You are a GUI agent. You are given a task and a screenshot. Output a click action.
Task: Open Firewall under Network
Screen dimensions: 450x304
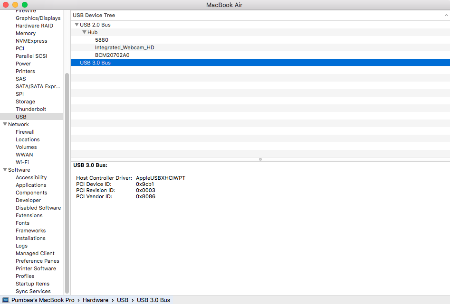pyautogui.click(x=25, y=132)
